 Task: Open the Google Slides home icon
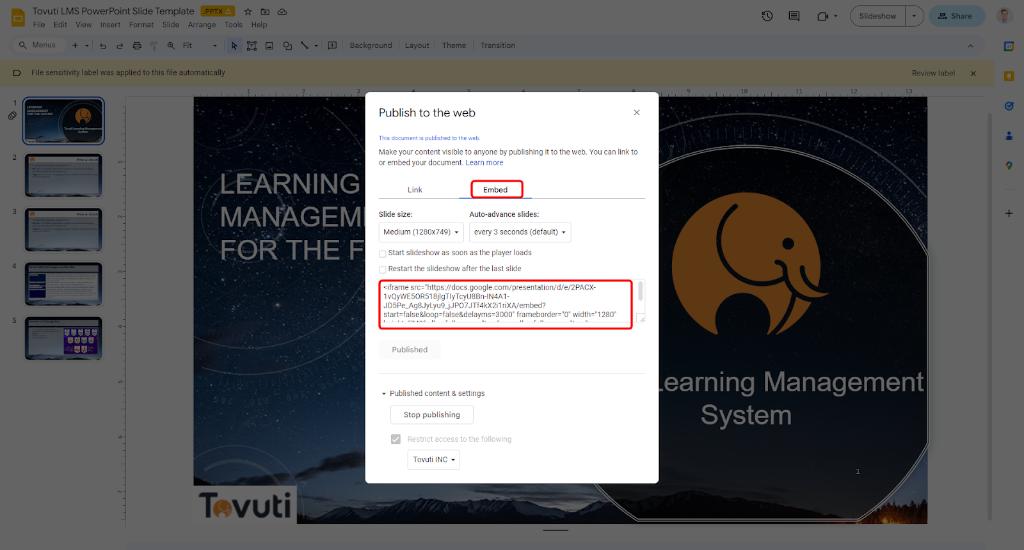coord(18,17)
